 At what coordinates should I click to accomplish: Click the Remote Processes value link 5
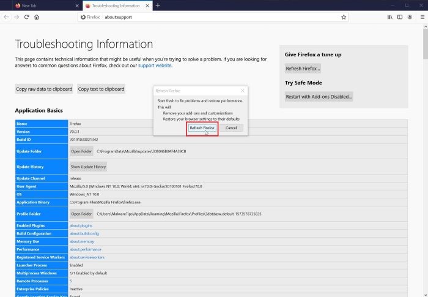click(70, 281)
